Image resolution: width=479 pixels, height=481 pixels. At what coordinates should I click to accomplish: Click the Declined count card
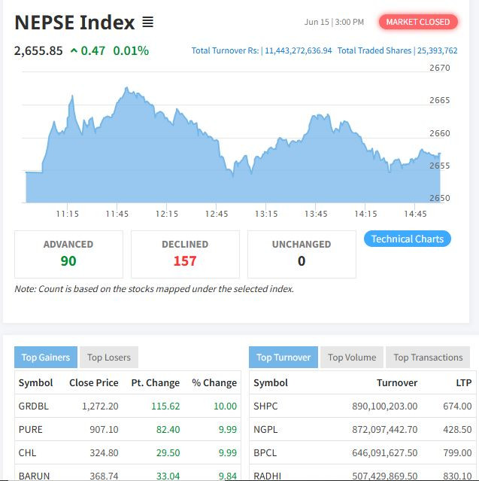click(185, 254)
